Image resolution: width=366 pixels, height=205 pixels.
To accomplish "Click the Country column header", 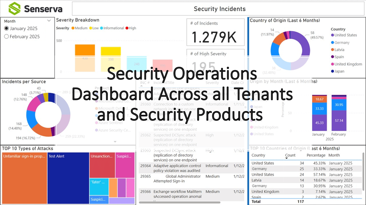I will [x=258, y=155].
